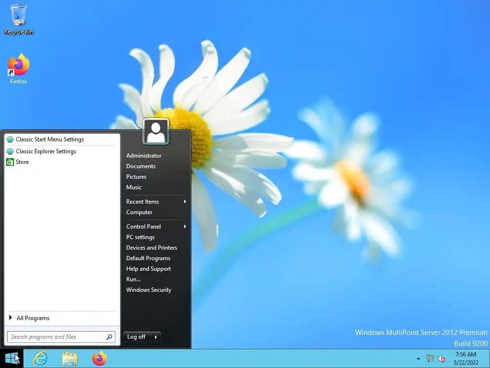
Task: Open the Recycle Bin desktop icon
Action: [19, 19]
